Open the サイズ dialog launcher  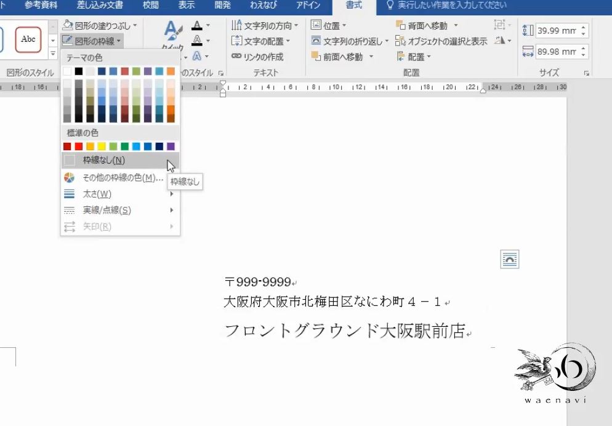pyautogui.click(x=586, y=73)
